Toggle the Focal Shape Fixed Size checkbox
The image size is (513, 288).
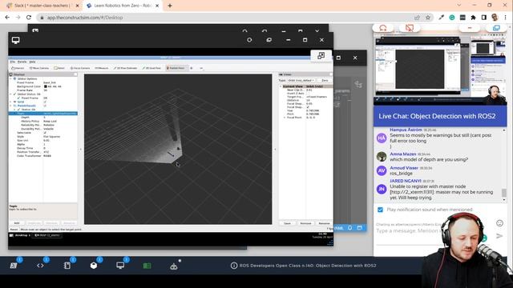308,107
